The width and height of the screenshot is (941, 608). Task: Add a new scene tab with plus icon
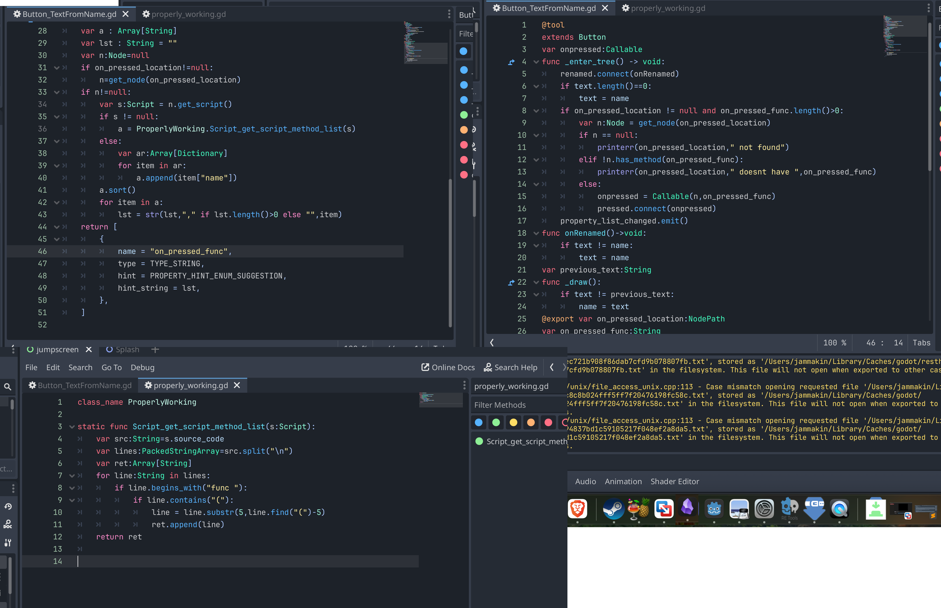(155, 349)
